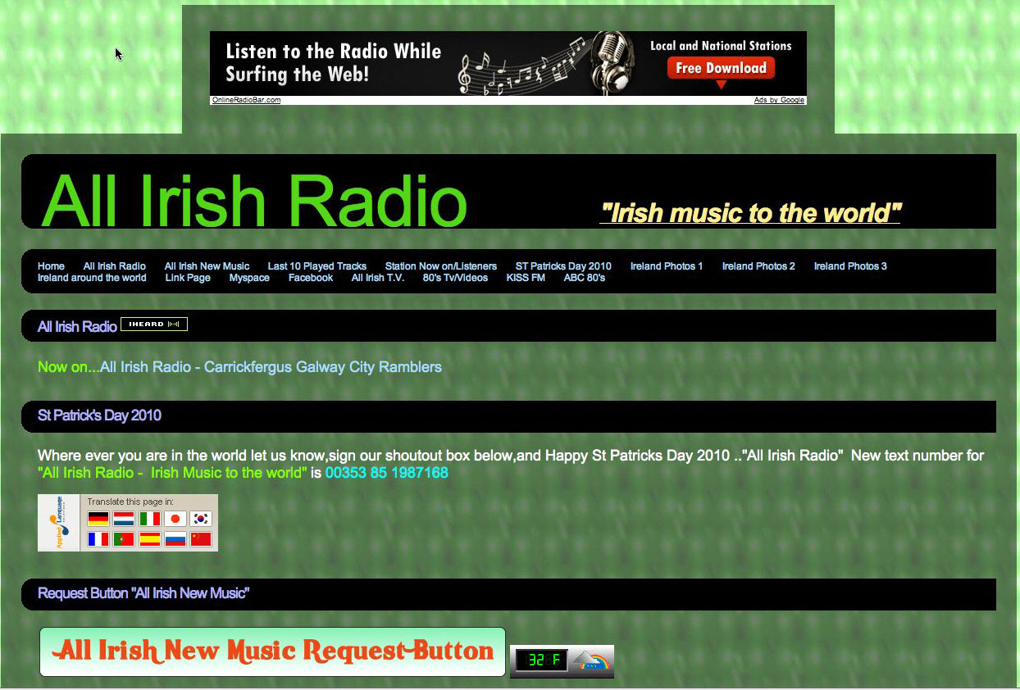The height and width of the screenshot is (690, 1020).
Task: Open the ABC 80's link
Action: point(585,278)
